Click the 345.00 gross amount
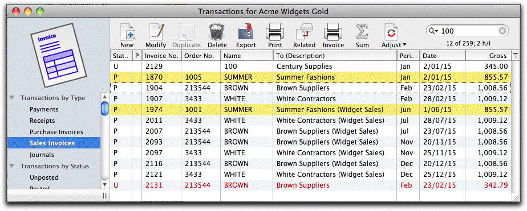Screen dimensions: 527x211 pyautogui.click(x=496, y=67)
